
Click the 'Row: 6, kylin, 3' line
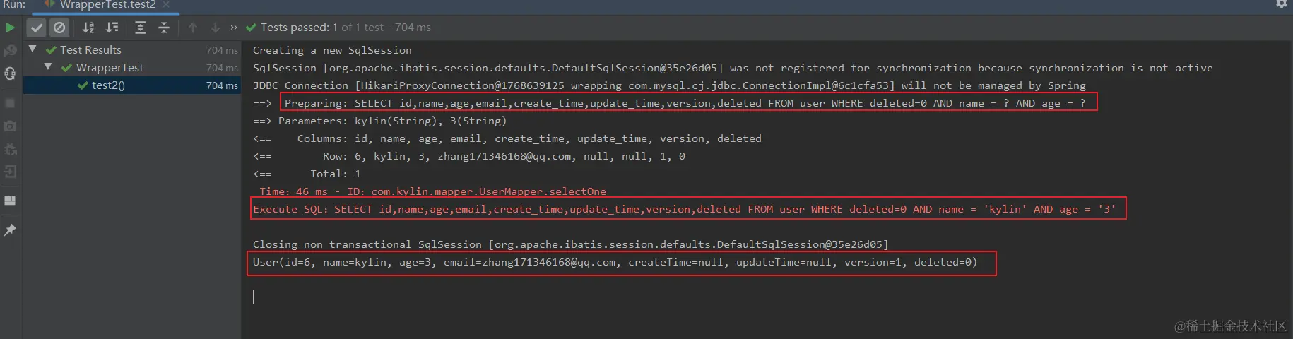pyautogui.click(x=469, y=156)
